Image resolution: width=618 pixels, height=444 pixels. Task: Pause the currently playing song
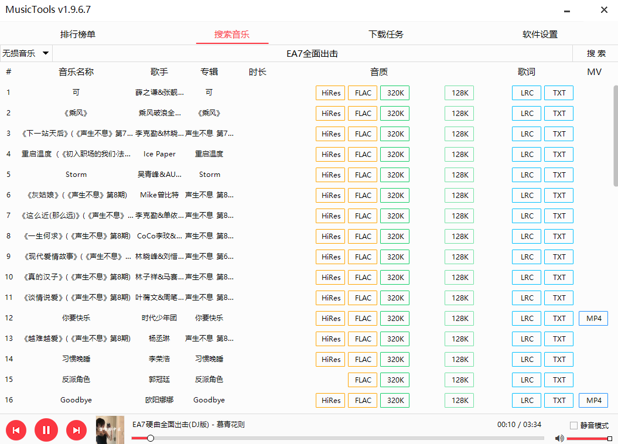(46, 430)
